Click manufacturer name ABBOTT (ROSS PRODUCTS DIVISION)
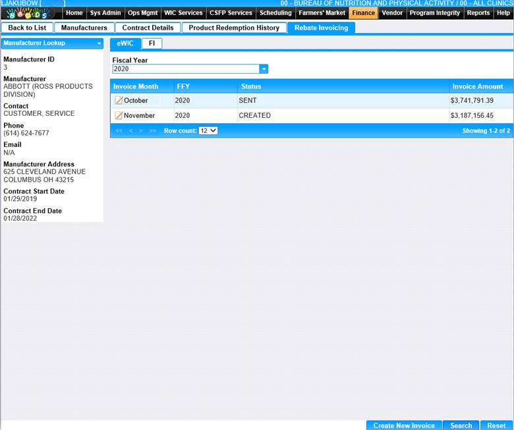 48,90
